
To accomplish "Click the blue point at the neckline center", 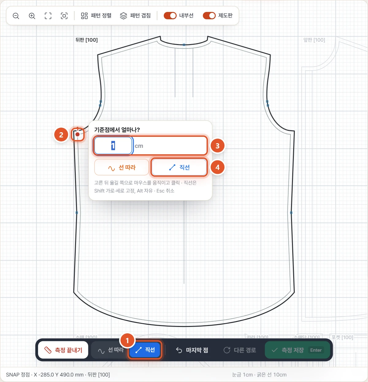I will tap(184, 45).
